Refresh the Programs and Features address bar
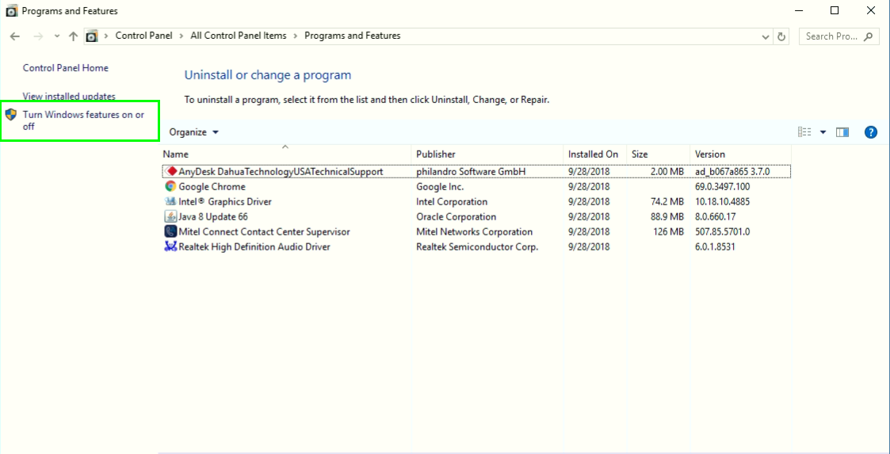The height and width of the screenshot is (454, 890). coord(782,36)
